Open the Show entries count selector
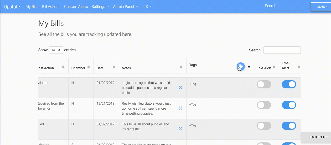331x145 pixels. coord(56,50)
